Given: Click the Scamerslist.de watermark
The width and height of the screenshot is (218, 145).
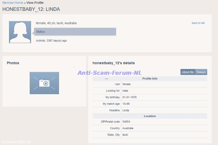Looking at the screenshot, I should click(17, 142).
